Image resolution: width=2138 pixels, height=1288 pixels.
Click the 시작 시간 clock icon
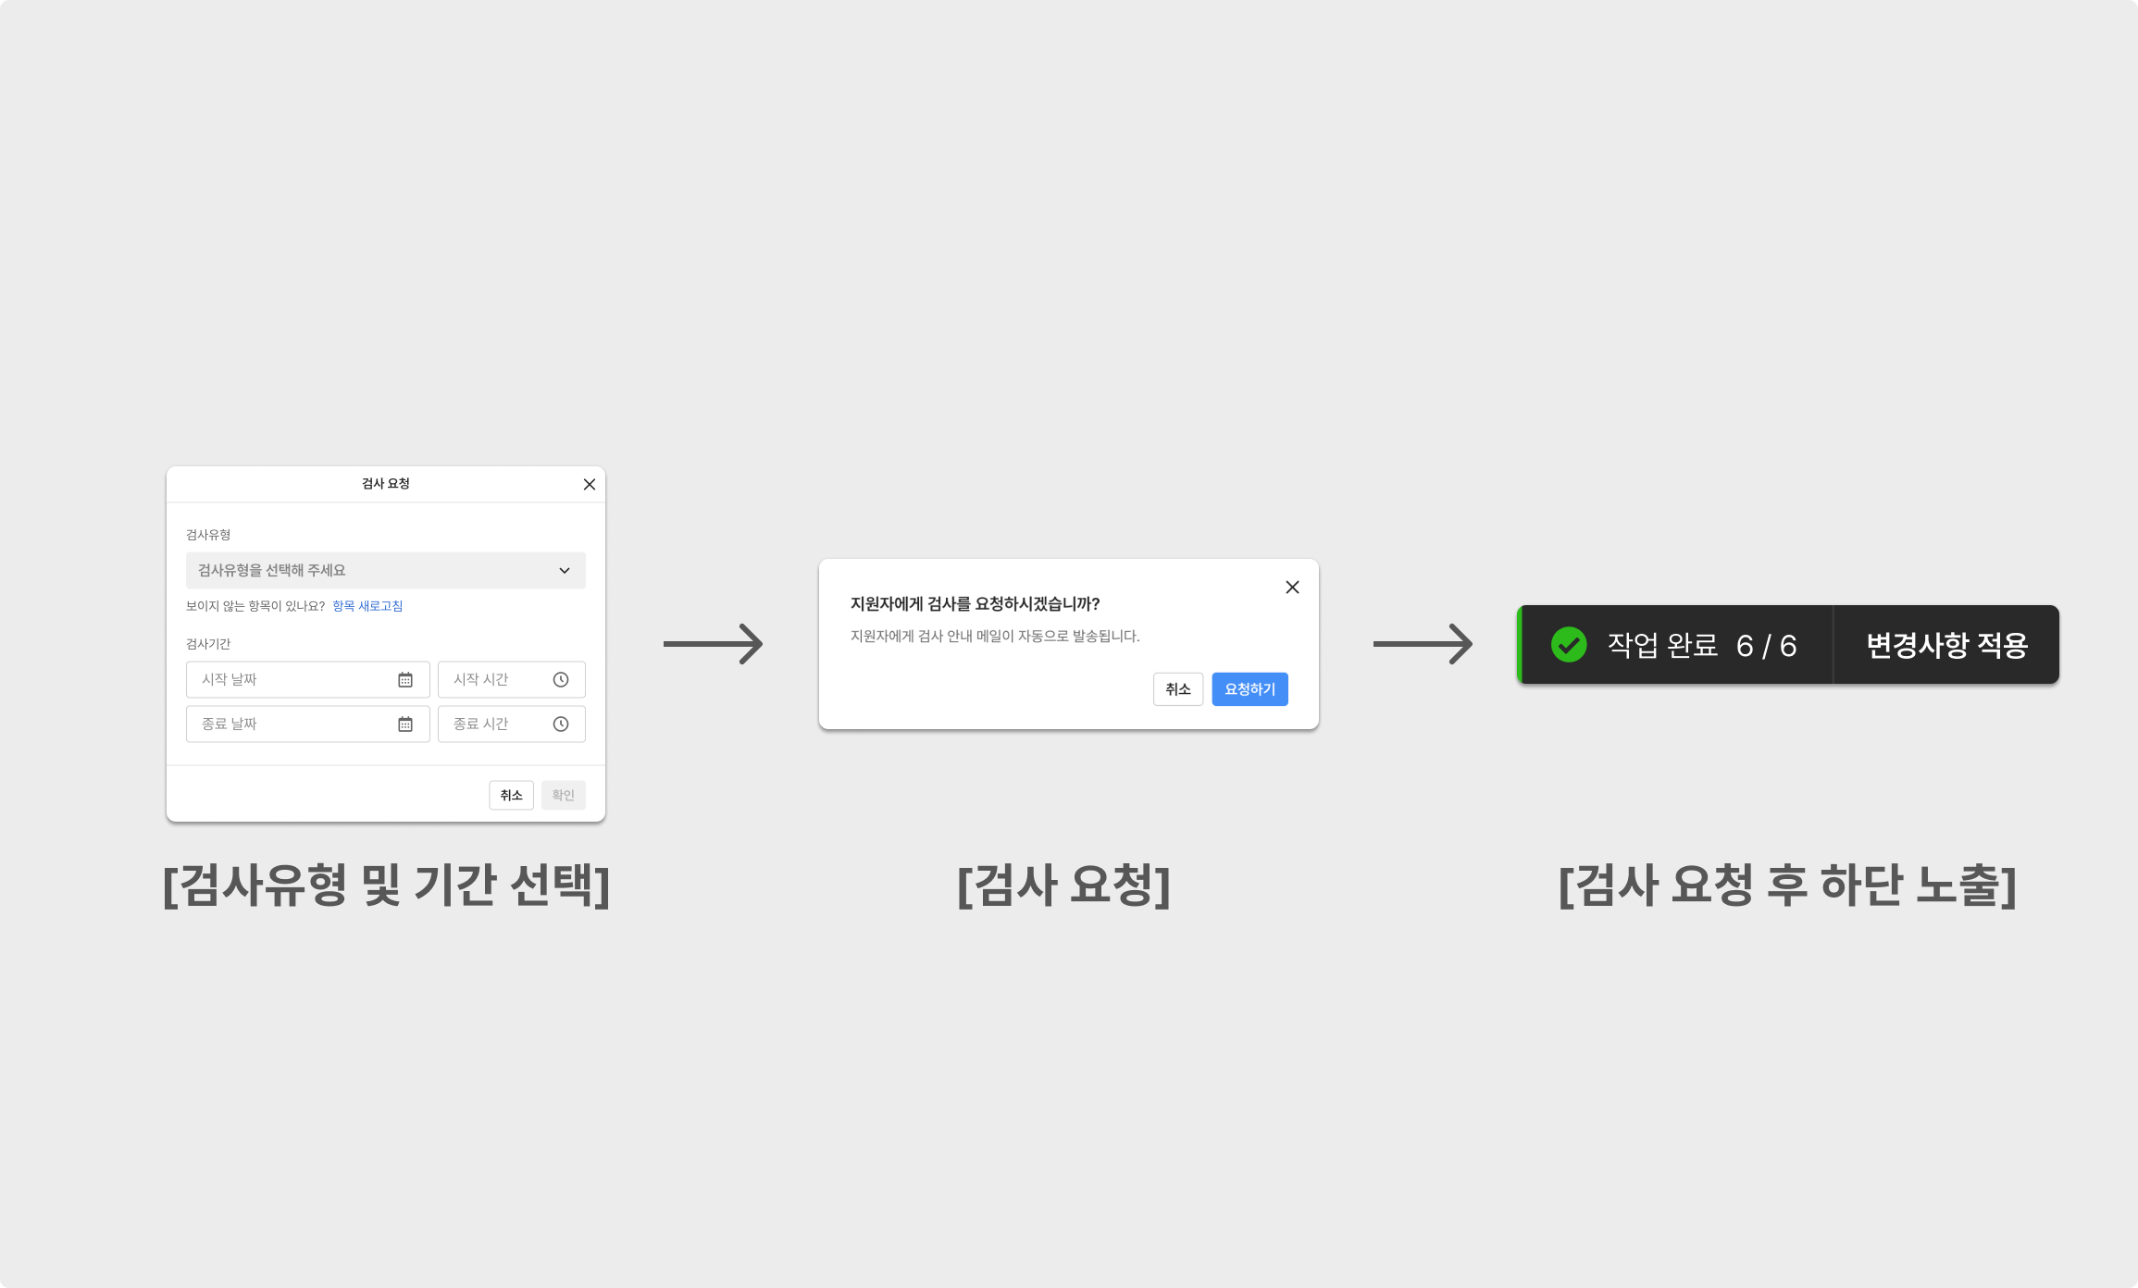point(561,680)
